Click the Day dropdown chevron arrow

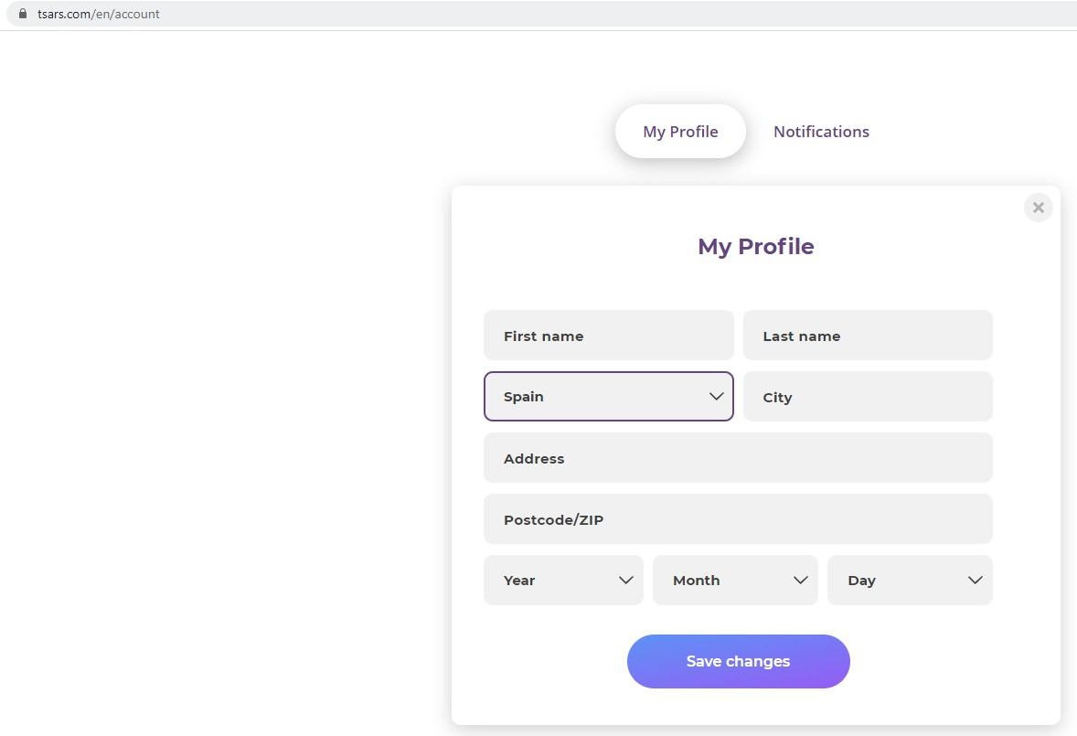click(976, 580)
